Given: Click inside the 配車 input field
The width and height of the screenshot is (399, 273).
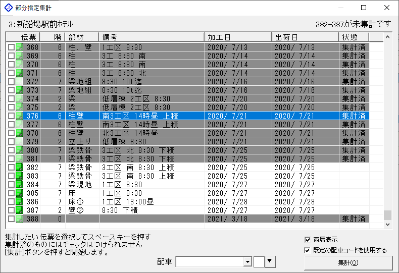Looking at the screenshot, I should (209, 261).
